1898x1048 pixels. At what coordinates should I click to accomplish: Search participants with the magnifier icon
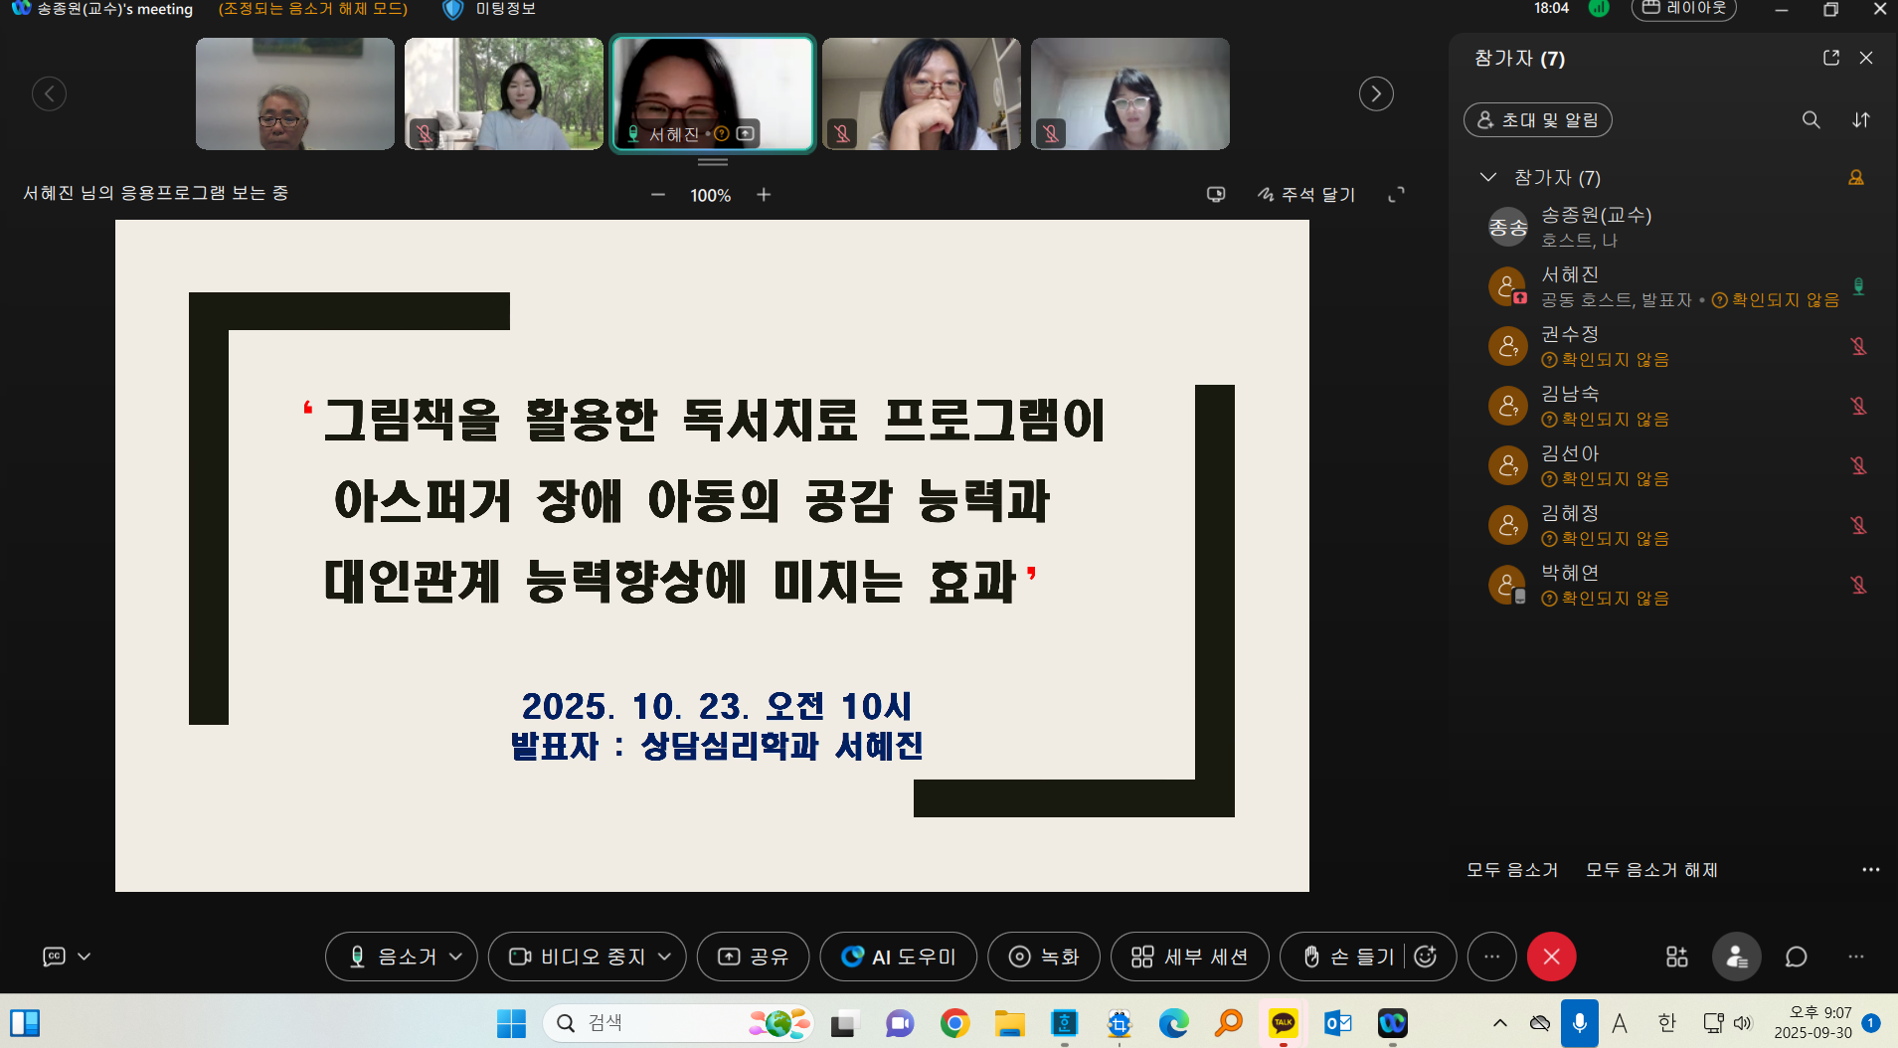click(1811, 120)
